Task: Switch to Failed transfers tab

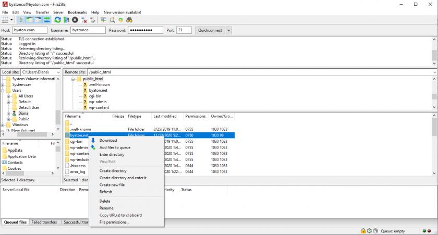Action: [x=44, y=222]
